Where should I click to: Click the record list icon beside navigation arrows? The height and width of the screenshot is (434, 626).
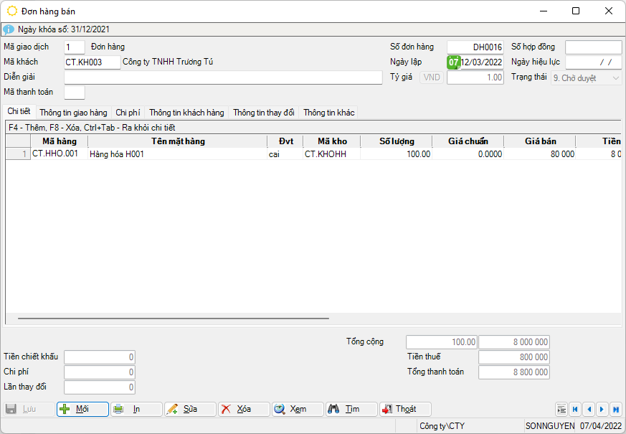pyautogui.click(x=561, y=409)
